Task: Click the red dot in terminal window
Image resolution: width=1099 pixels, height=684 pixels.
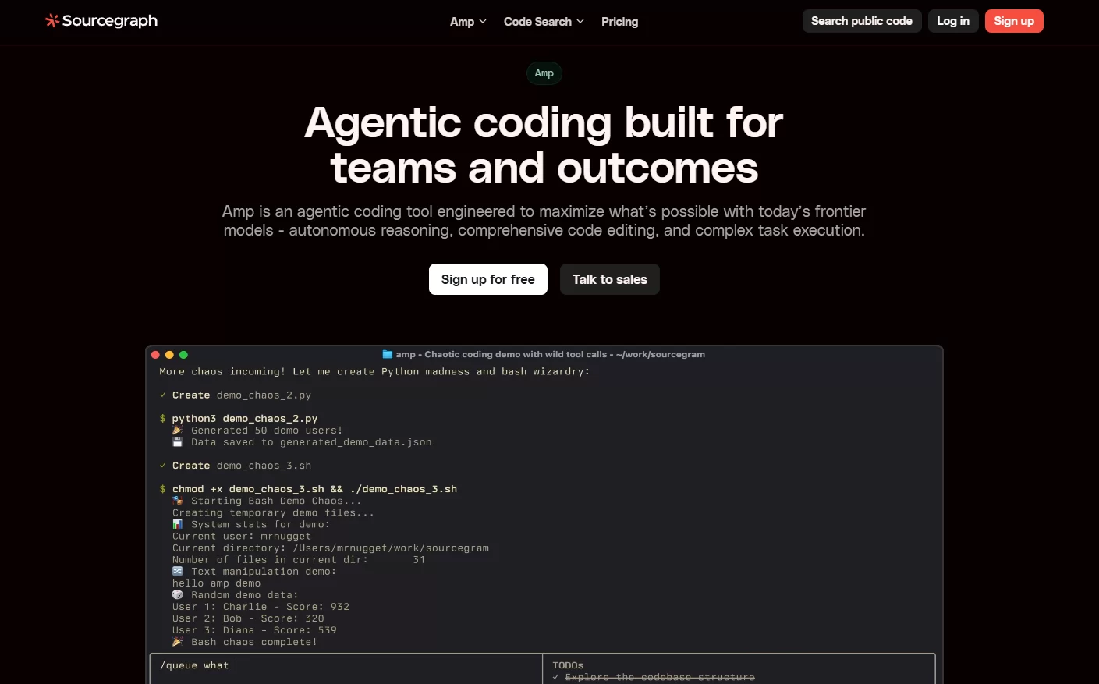Action: pos(155,355)
